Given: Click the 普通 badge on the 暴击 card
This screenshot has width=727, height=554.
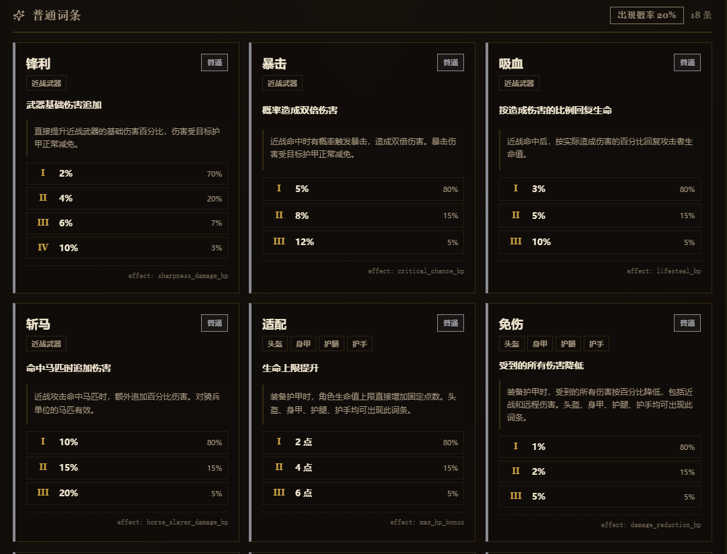Looking at the screenshot, I should click(x=451, y=62).
